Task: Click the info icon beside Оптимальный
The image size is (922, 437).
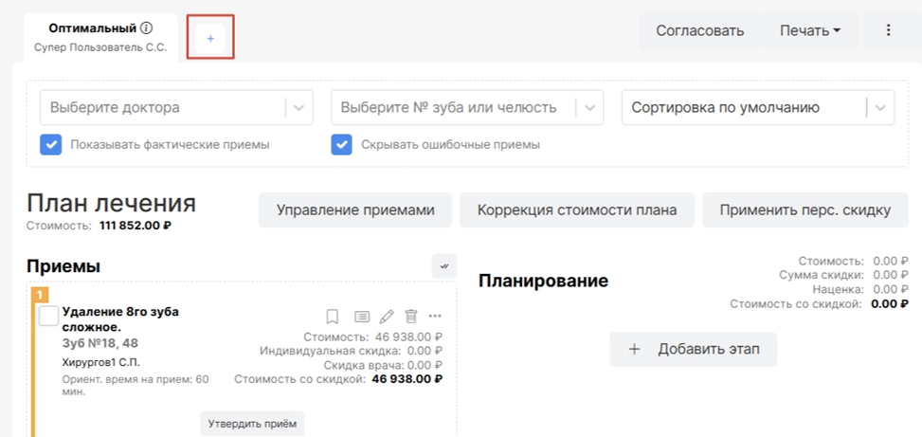Action: (x=147, y=28)
